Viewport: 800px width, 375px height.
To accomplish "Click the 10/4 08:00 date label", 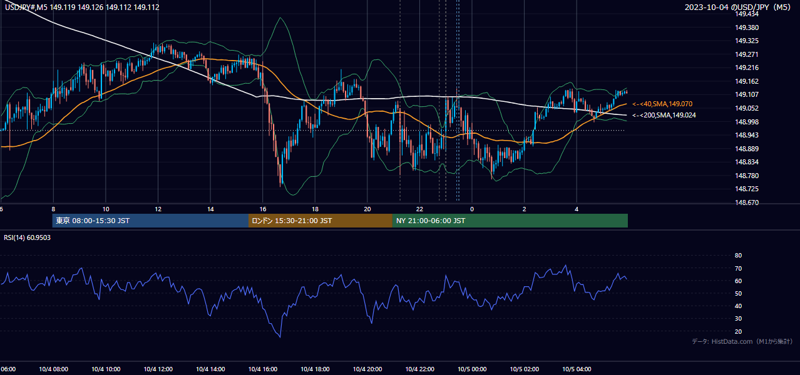I will tap(53, 369).
